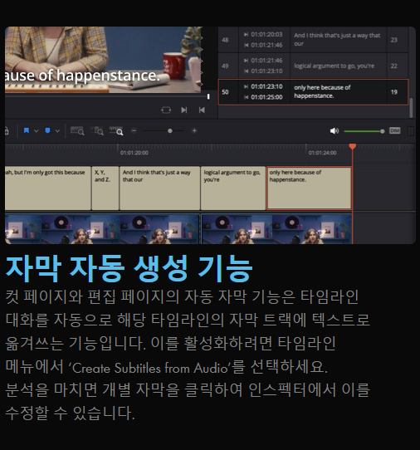Select subtitle row 48 in the list
This screenshot has width=420, height=450.
click(313, 40)
